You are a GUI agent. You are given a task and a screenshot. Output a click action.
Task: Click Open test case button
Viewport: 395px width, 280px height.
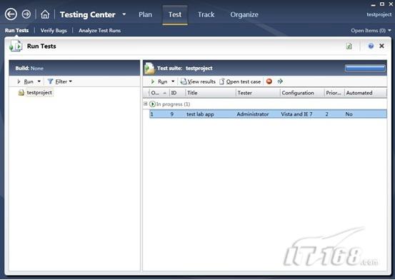(240, 81)
